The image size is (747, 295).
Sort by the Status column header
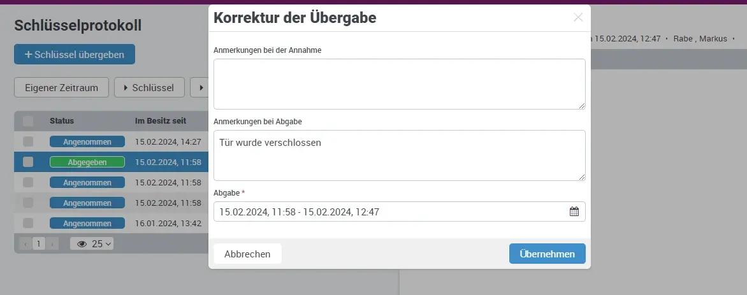(x=62, y=121)
